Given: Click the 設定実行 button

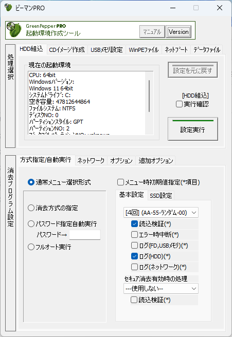Looking at the screenshot, I should 192,129.
